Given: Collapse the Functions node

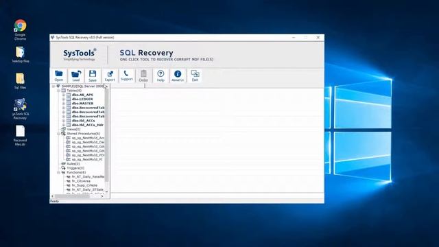Looking at the screenshot, I should pos(58,172).
